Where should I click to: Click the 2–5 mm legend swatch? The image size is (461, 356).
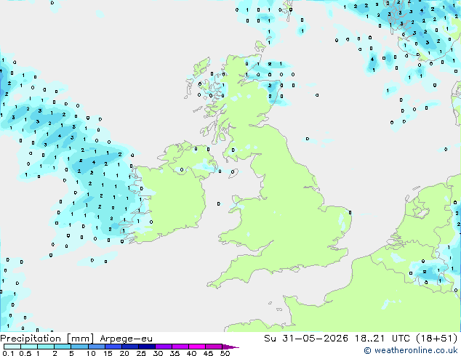[x=63, y=347]
